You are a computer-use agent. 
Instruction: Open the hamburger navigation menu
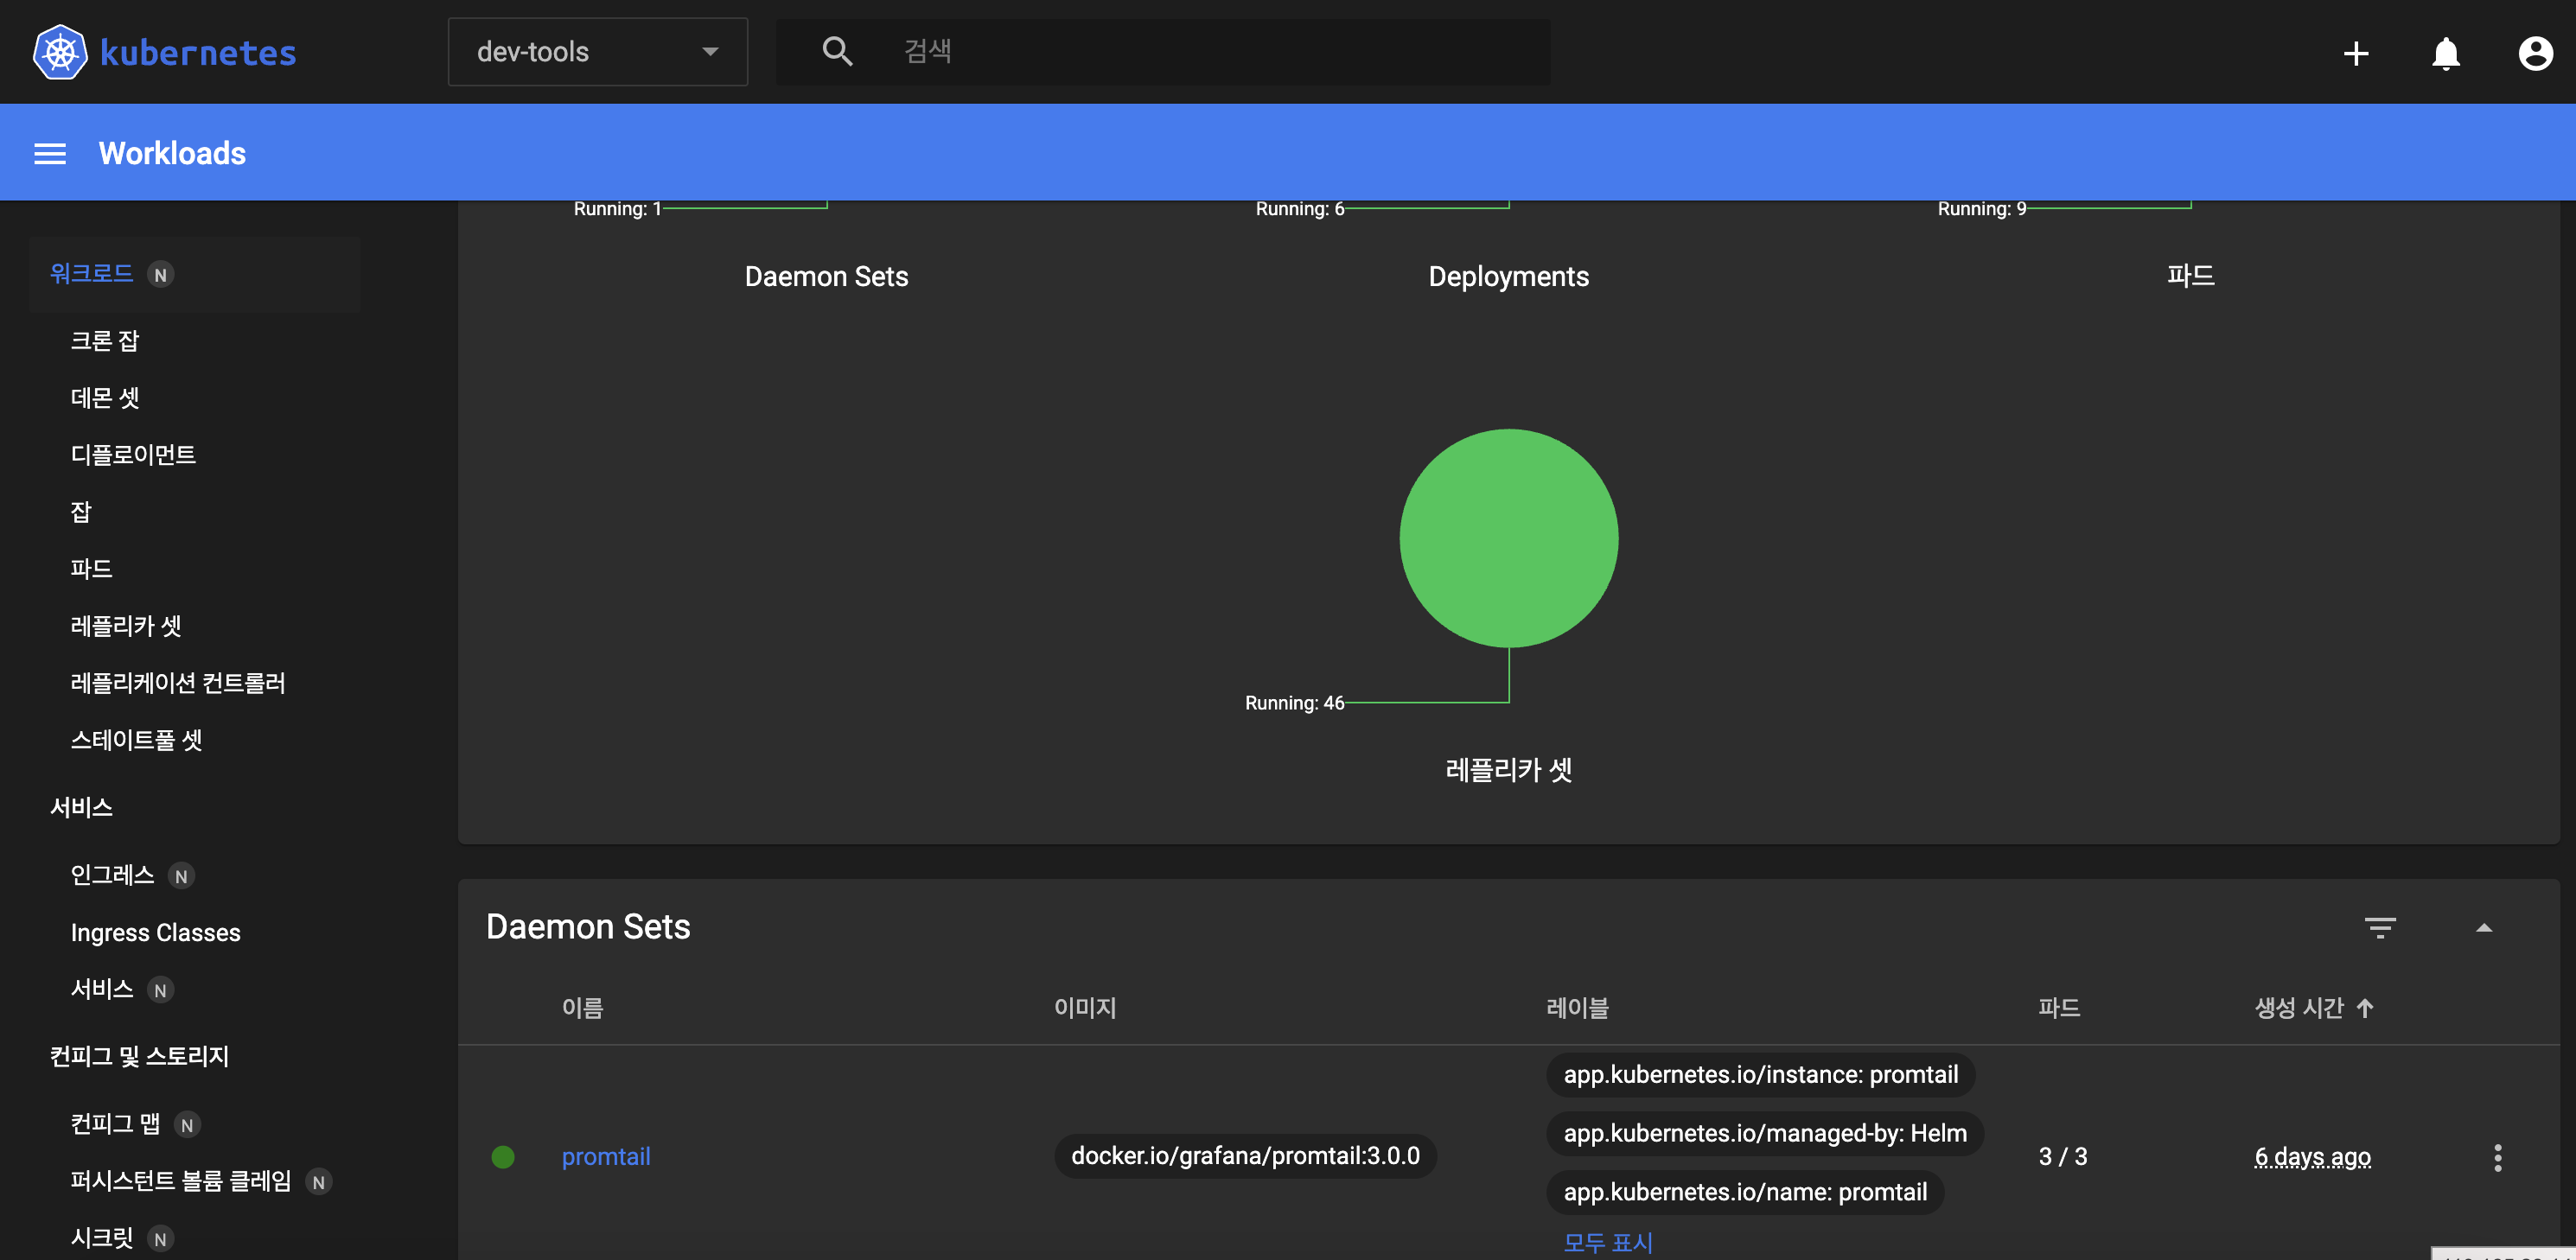[x=50, y=153]
